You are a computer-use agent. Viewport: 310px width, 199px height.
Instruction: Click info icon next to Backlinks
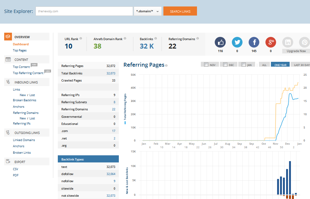pos(156,39)
